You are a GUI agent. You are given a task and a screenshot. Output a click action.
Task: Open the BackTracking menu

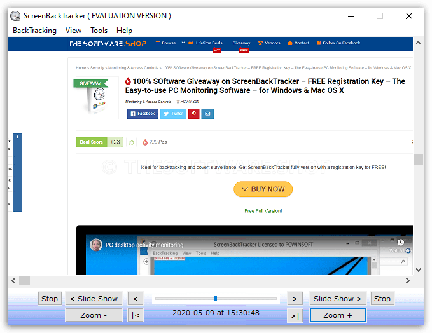click(34, 30)
